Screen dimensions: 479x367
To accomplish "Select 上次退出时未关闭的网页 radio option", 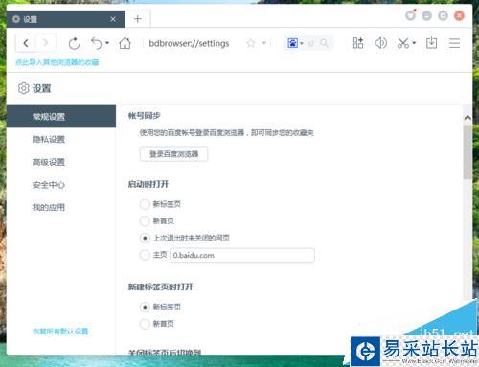I will point(145,238).
